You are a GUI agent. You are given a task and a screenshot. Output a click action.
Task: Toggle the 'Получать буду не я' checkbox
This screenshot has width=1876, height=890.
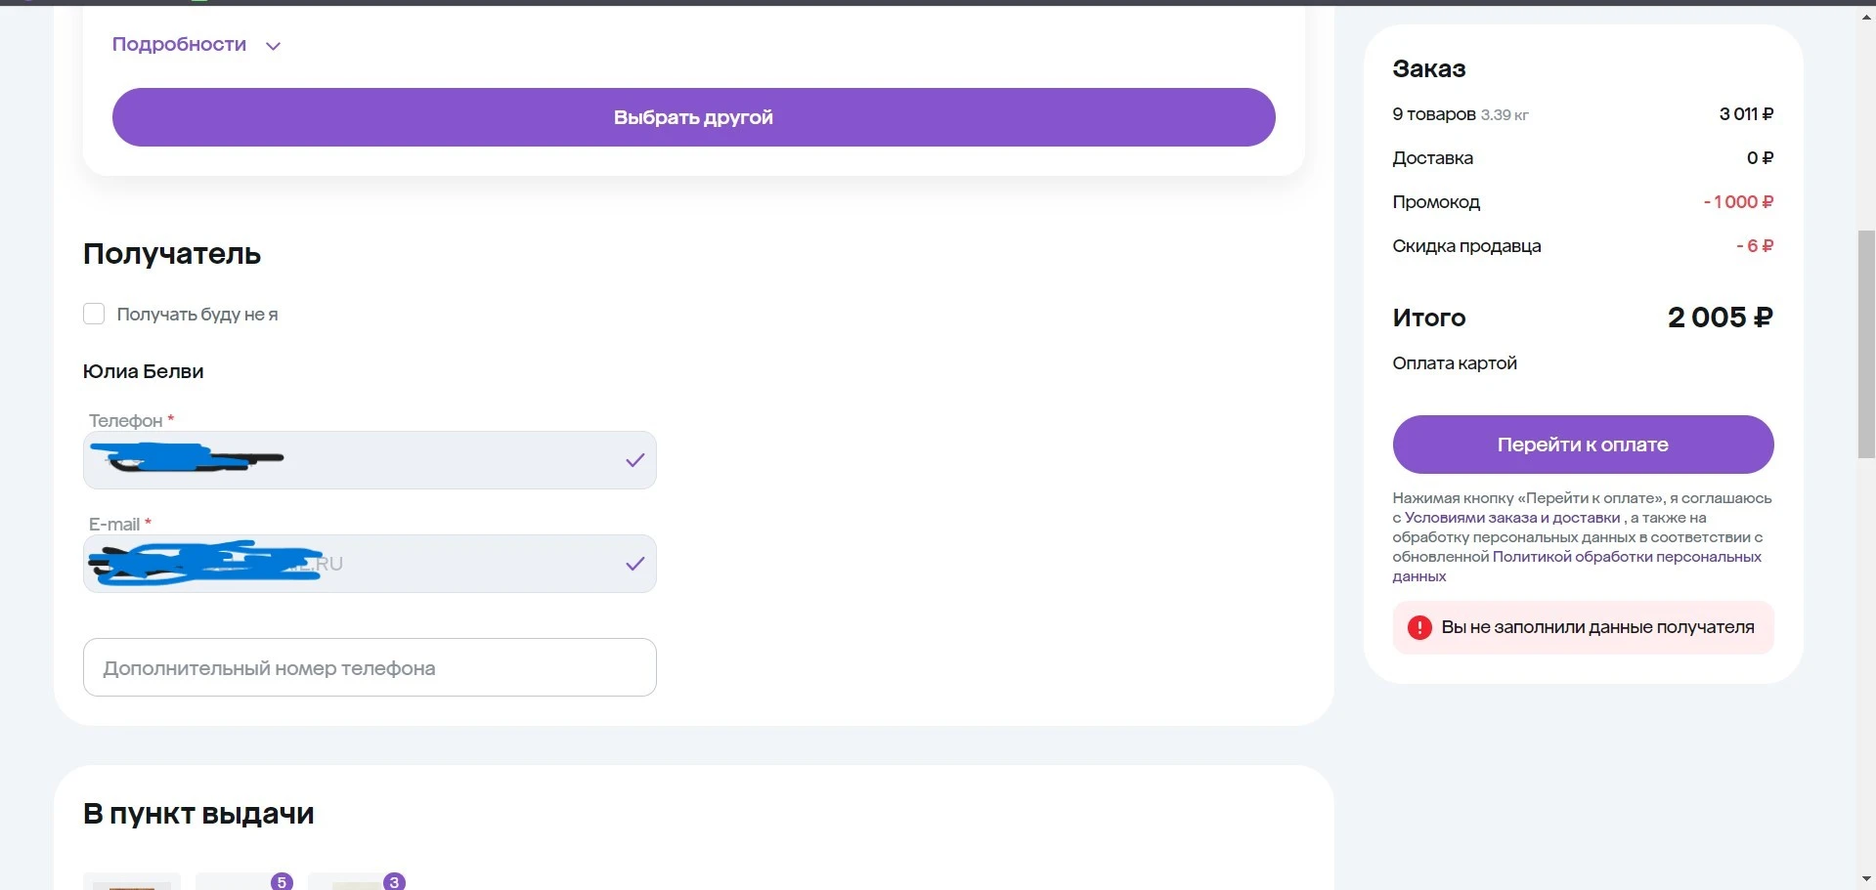pyautogui.click(x=94, y=314)
